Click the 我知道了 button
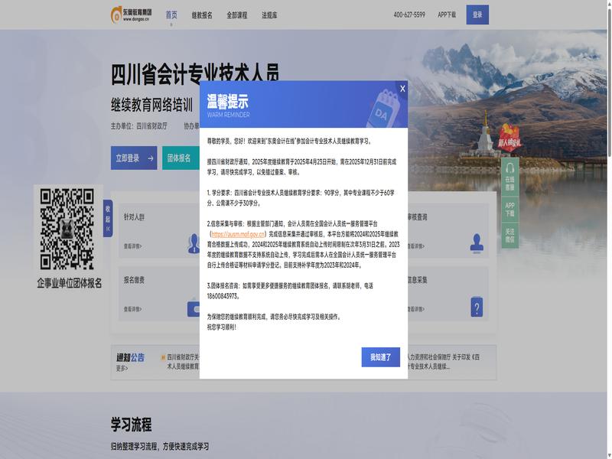612x459 pixels. [380, 357]
